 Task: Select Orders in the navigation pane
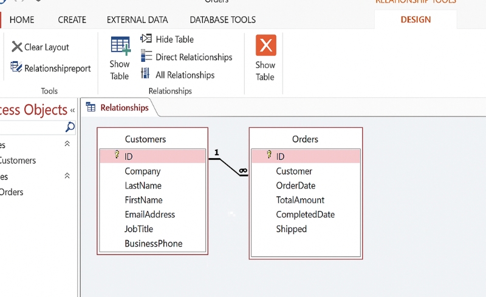click(x=12, y=192)
